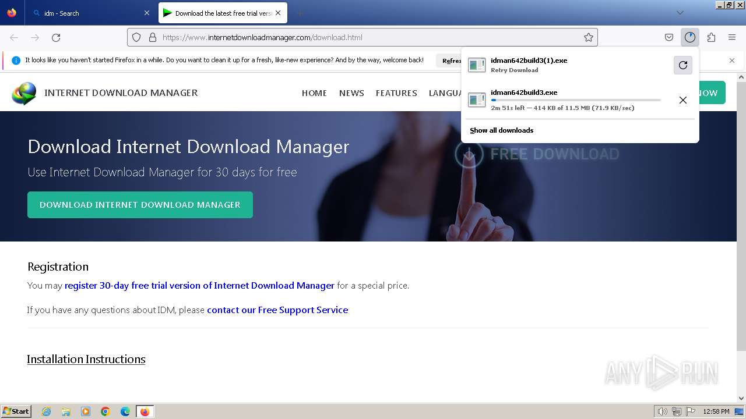746x419 pixels.
Task: Click the FREE DOWNLOAD arrow graphic
Action: [x=469, y=154]
